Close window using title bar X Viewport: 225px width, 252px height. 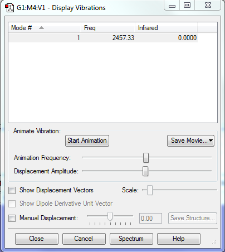[x=208, y=6]
